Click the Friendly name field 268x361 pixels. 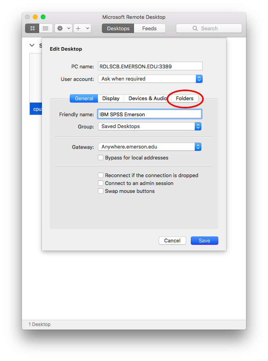pos(150,114)
